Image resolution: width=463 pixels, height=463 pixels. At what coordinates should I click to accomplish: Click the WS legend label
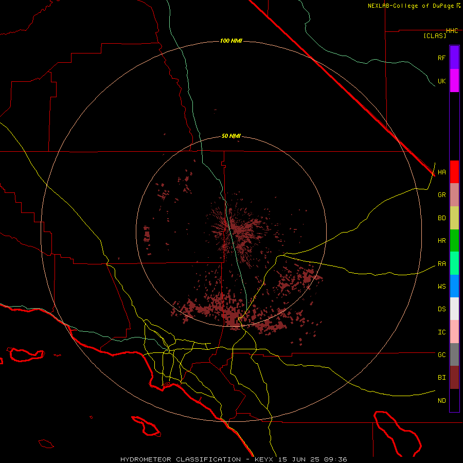[441, 286]
